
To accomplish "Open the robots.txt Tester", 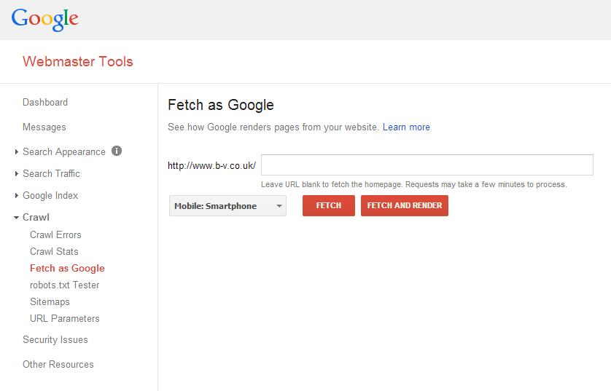I will 65,285.
